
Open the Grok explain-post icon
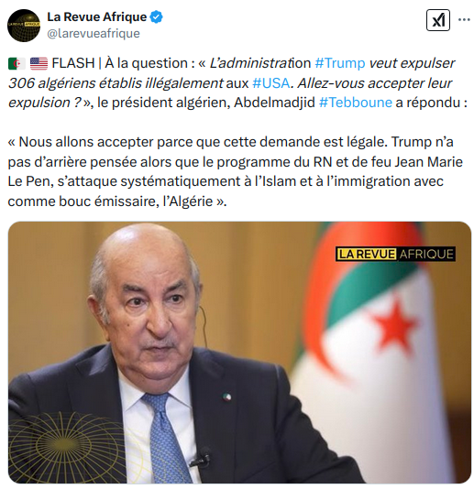(437, 20)
